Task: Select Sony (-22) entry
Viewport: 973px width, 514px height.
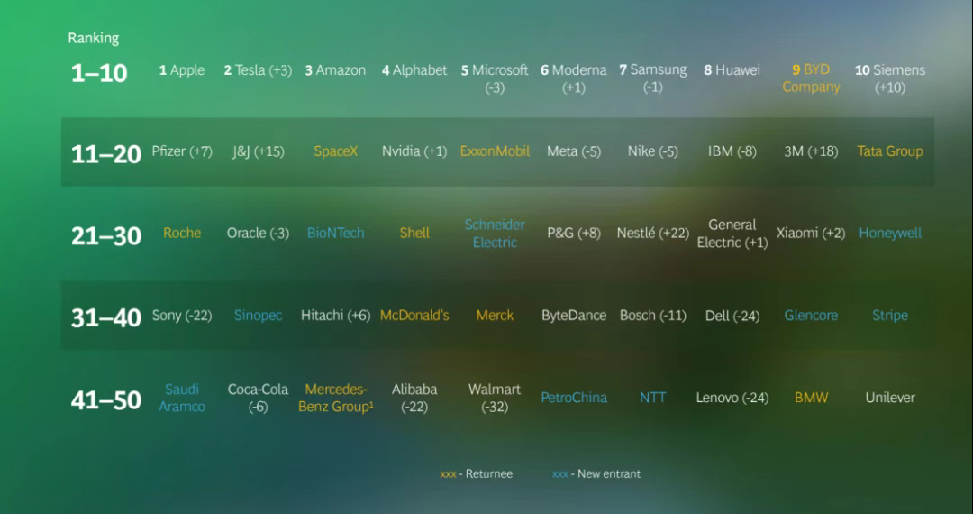Action: pyautogui.click(x=182, y=315)
